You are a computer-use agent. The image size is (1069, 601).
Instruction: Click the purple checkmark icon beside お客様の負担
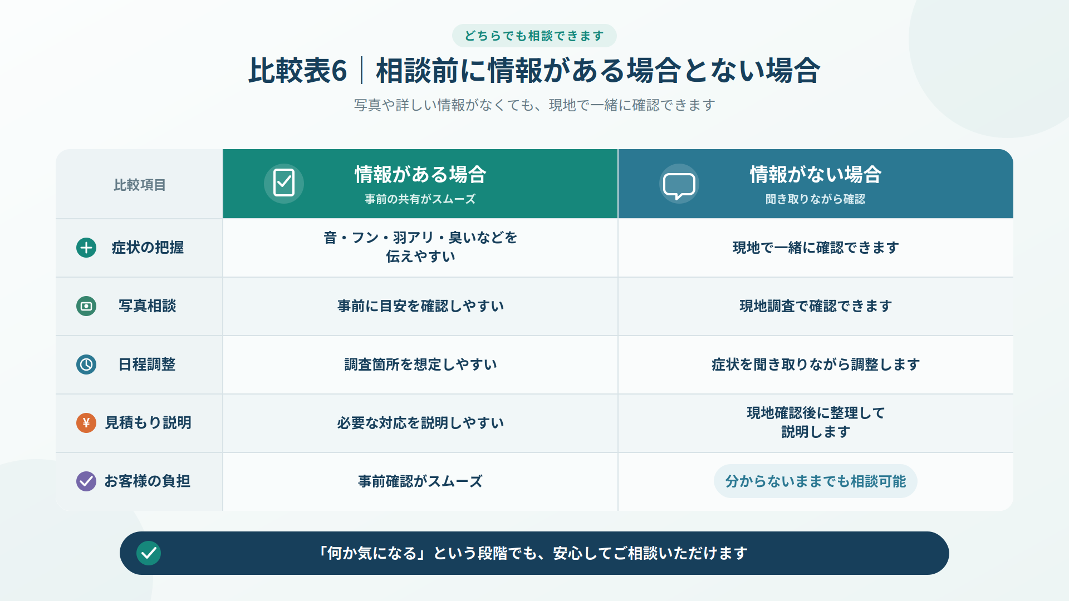(x=86, y=481)
